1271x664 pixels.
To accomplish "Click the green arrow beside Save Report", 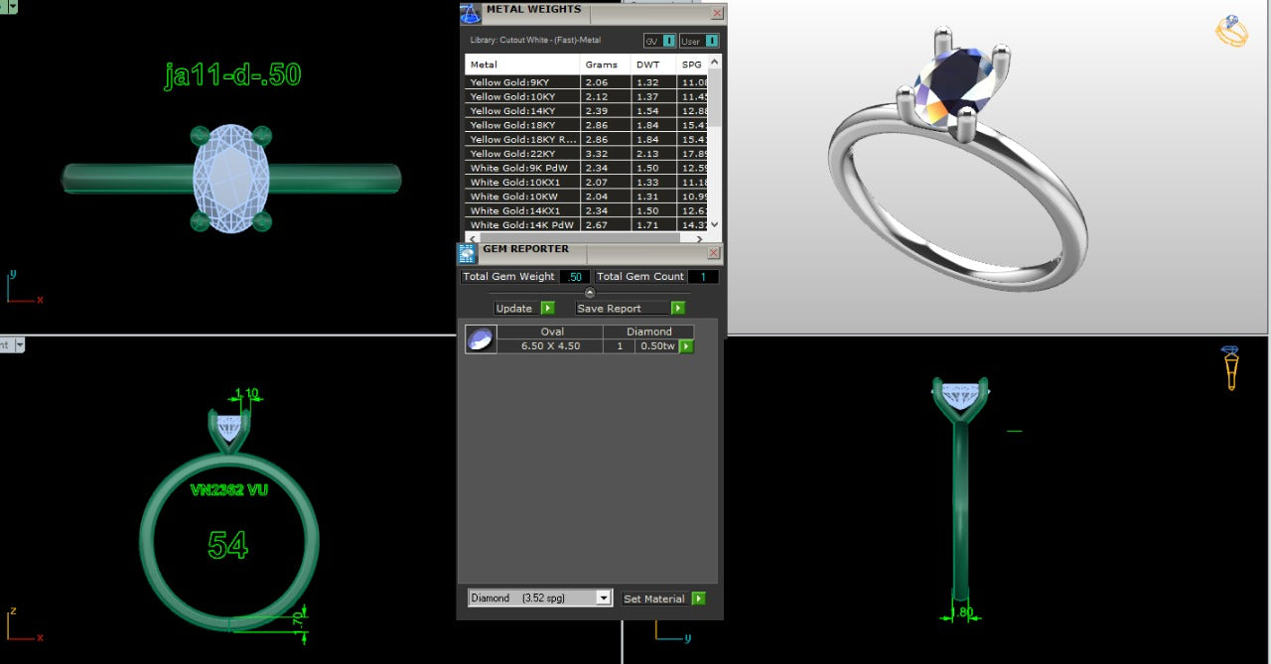I will tap(677, 309).
